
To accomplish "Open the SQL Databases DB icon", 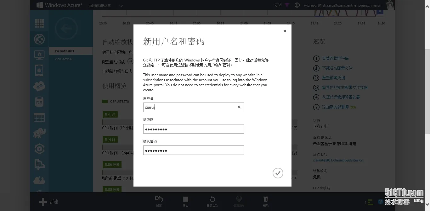I will click(39, 102).
